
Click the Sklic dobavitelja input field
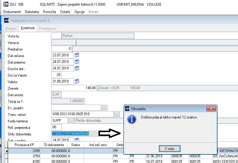[x=74, y=134]
